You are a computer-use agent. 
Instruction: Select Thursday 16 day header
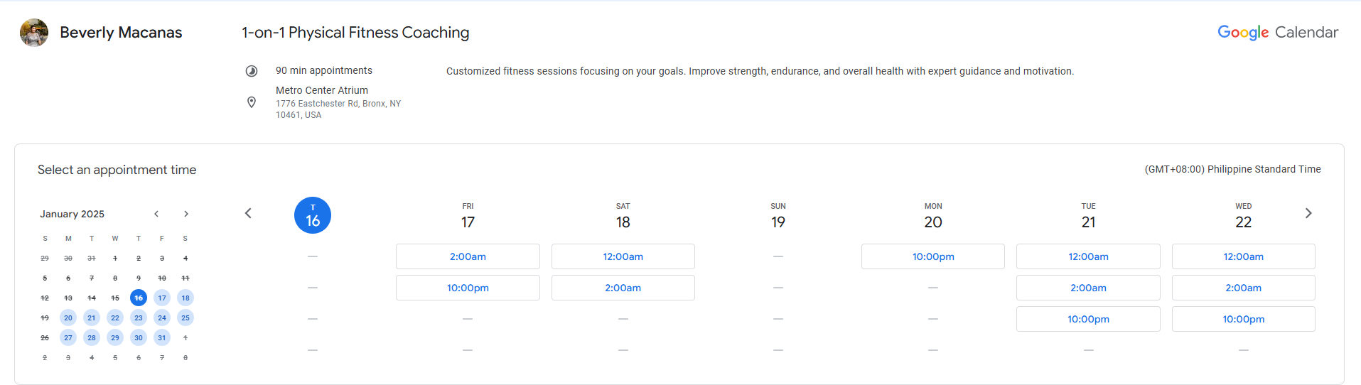(313, 215)
